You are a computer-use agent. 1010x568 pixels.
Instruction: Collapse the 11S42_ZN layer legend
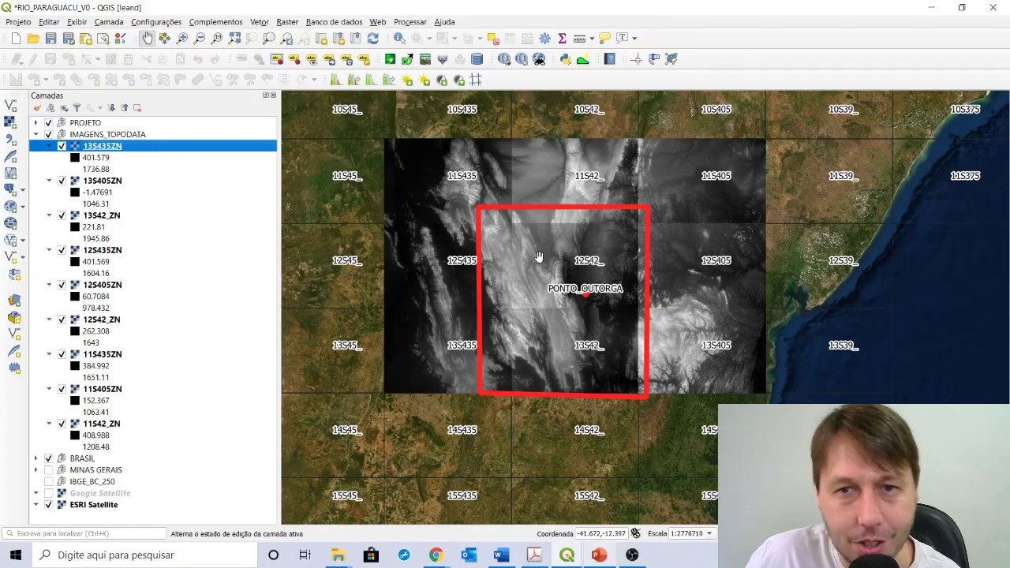(x=49, y=424)
